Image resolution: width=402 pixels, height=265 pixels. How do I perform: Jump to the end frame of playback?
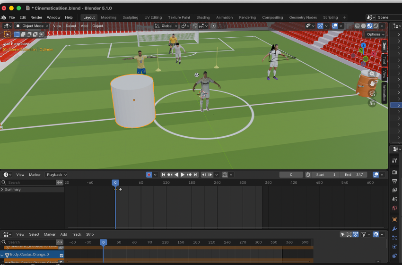coord(195,174)
